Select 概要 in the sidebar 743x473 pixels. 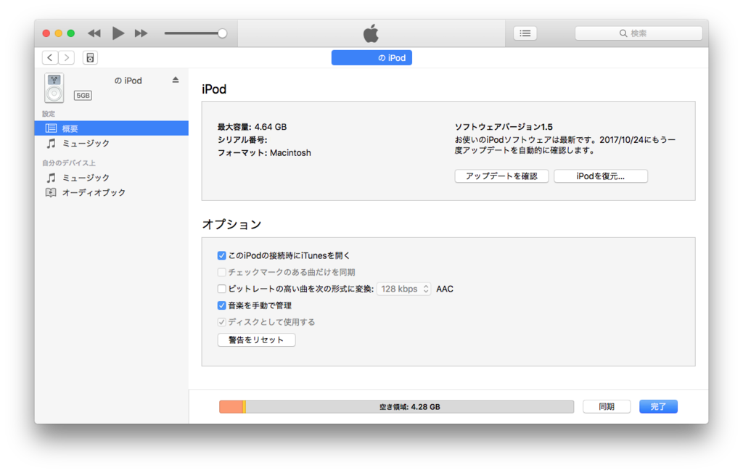[111, 128]
